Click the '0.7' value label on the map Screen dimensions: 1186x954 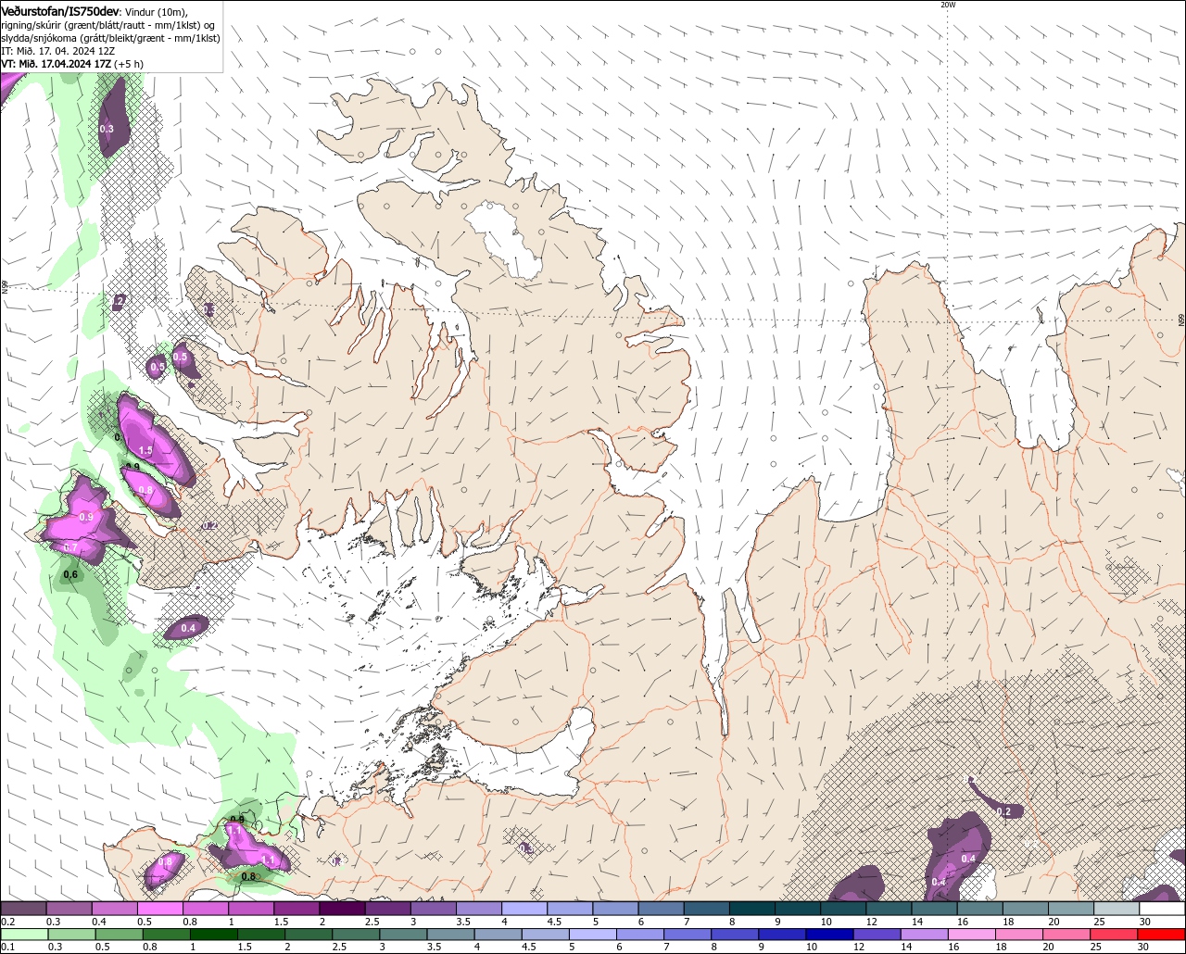(71, 548)
